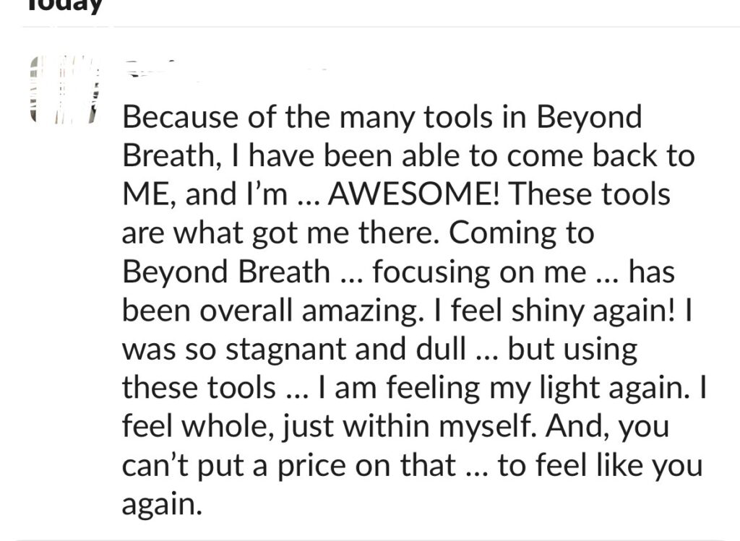
Task: Click "focusing on me" phrase
Action: pyautogui.click(x=479, y=272)
